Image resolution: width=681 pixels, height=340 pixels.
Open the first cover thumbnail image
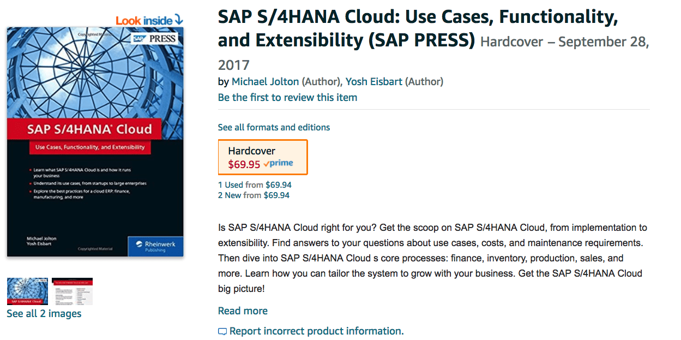[x=27, y=291]
